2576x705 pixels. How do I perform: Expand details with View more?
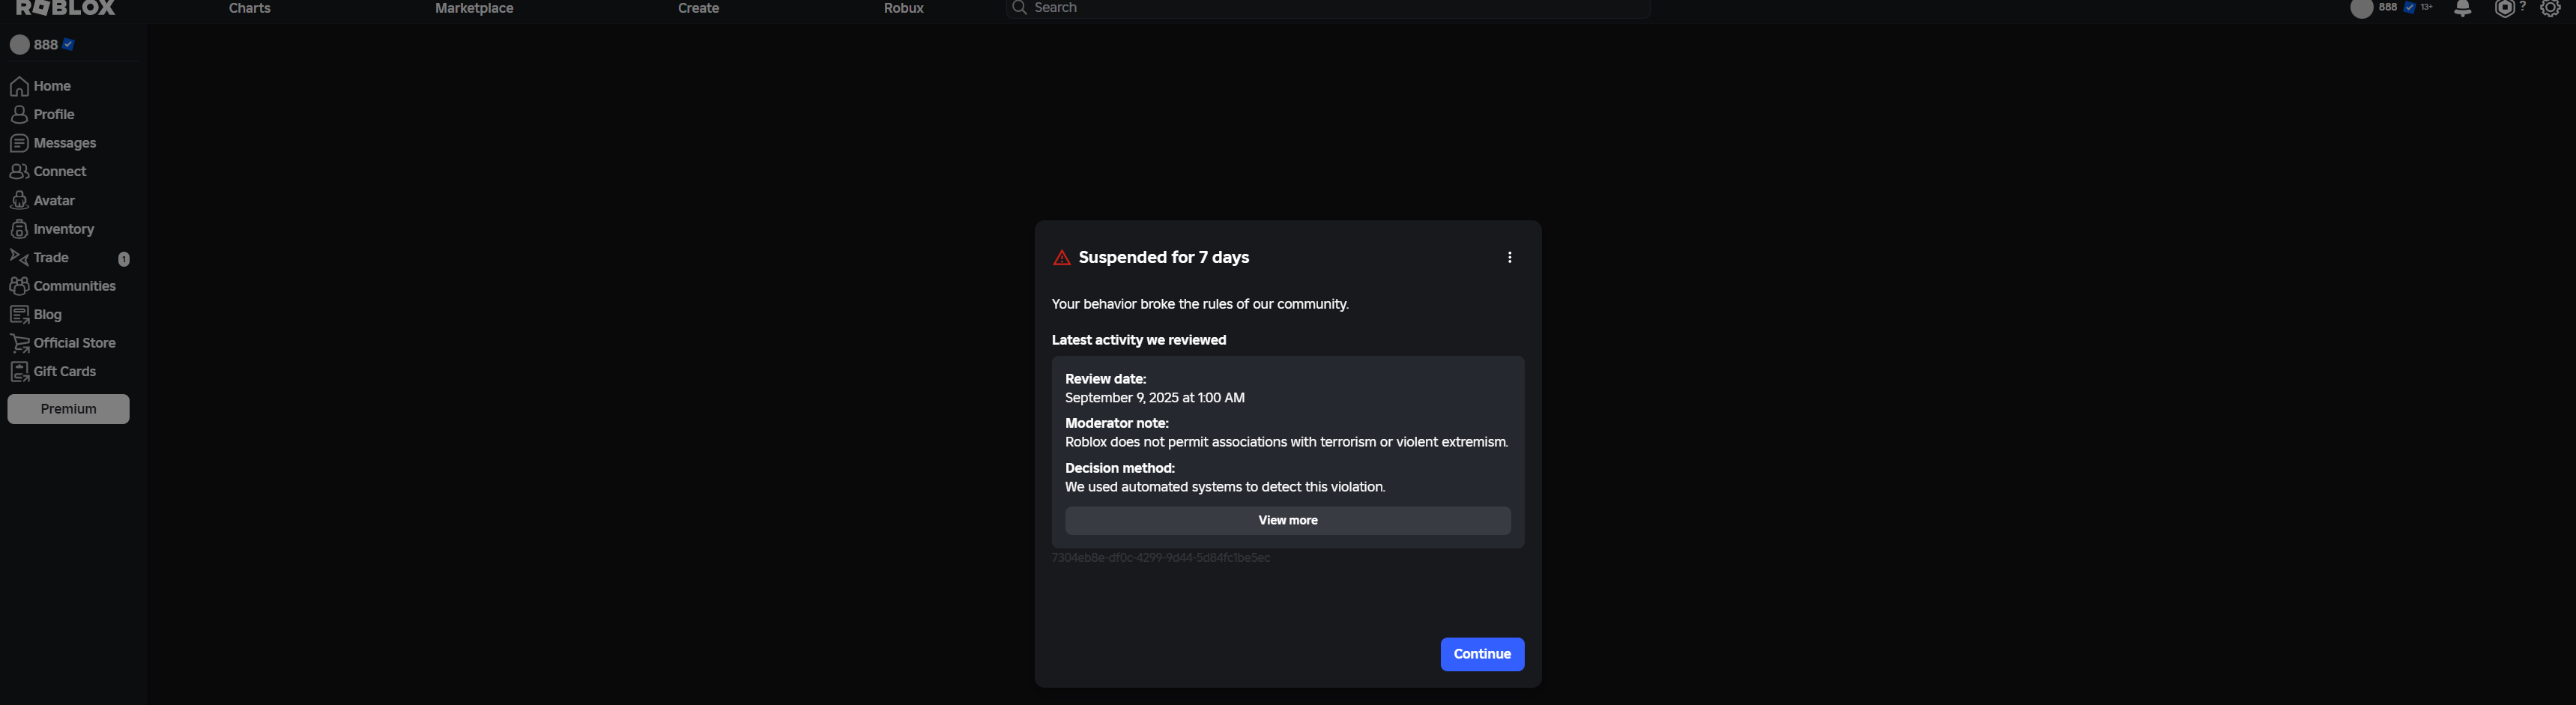(1287, 520)
